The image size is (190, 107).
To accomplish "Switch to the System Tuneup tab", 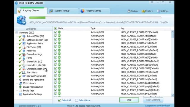I will pos(63,11).
